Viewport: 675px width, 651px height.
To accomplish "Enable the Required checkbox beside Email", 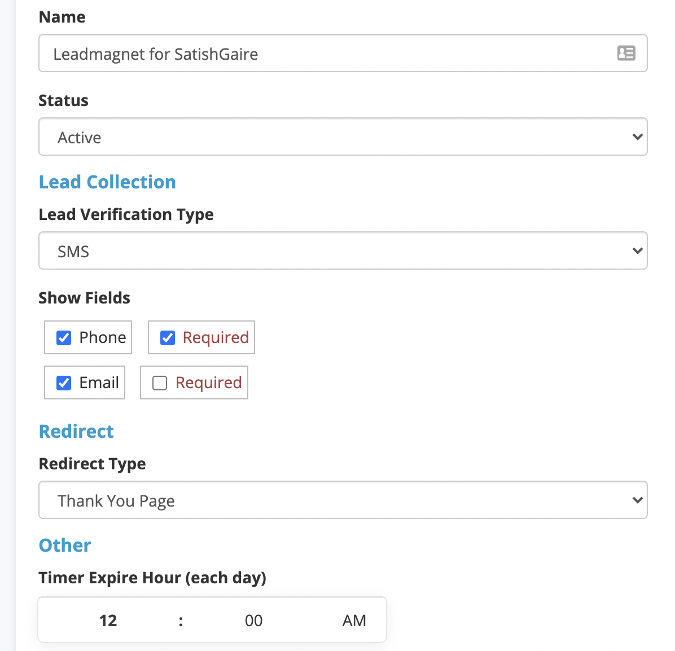I will click(160, 383).
